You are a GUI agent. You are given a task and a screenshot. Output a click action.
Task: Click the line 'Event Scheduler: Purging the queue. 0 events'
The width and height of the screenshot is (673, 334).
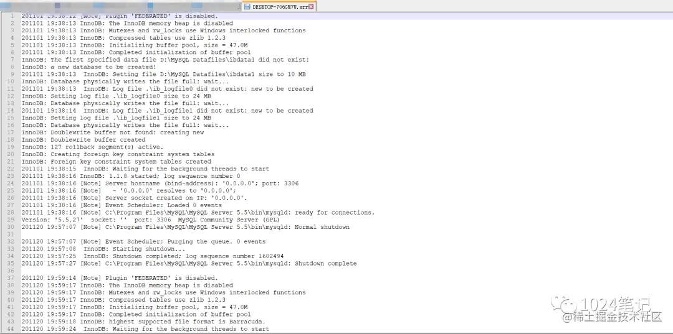[143, 241]
